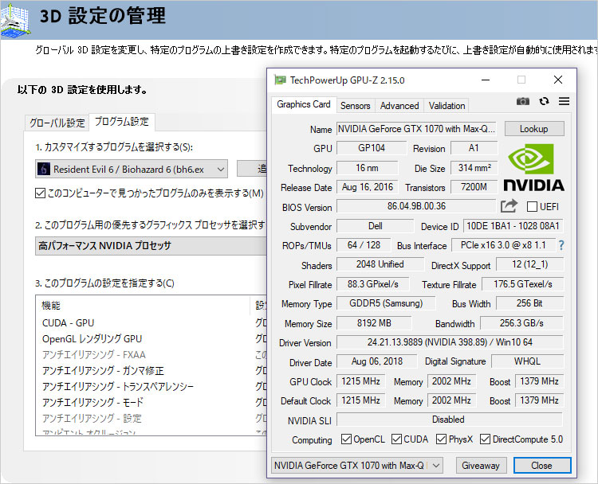Select the アンチエイリアシング - トランスペアレンシー row
598x484 pixels.
[152, 387]
